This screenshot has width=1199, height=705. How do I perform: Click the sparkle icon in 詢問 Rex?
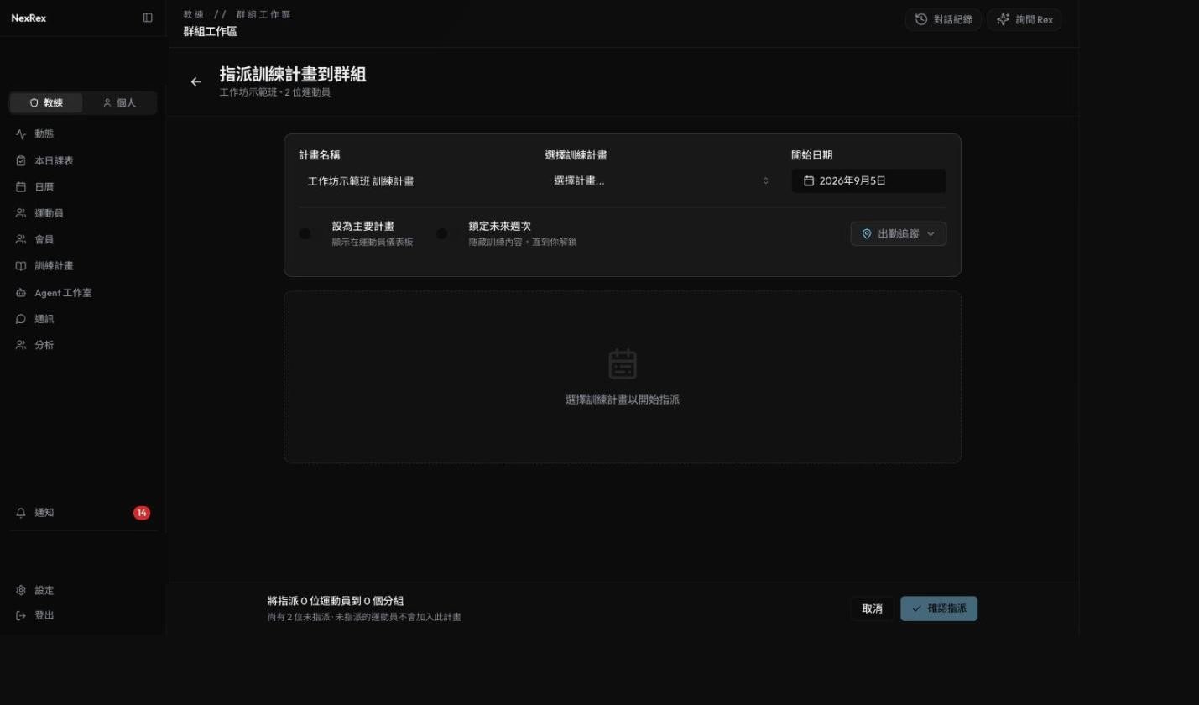pos(1003,19)
